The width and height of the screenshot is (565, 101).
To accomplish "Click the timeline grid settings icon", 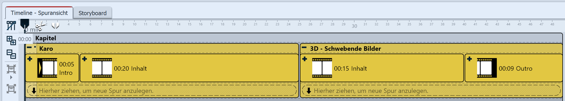I will [x=11, y=26].
